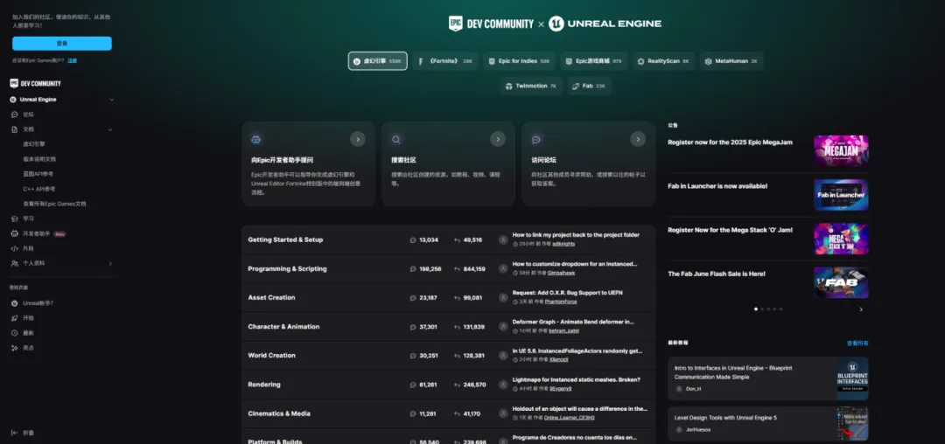Expand the Unreal Engine sidebar dropdown

tap(111, 100)
